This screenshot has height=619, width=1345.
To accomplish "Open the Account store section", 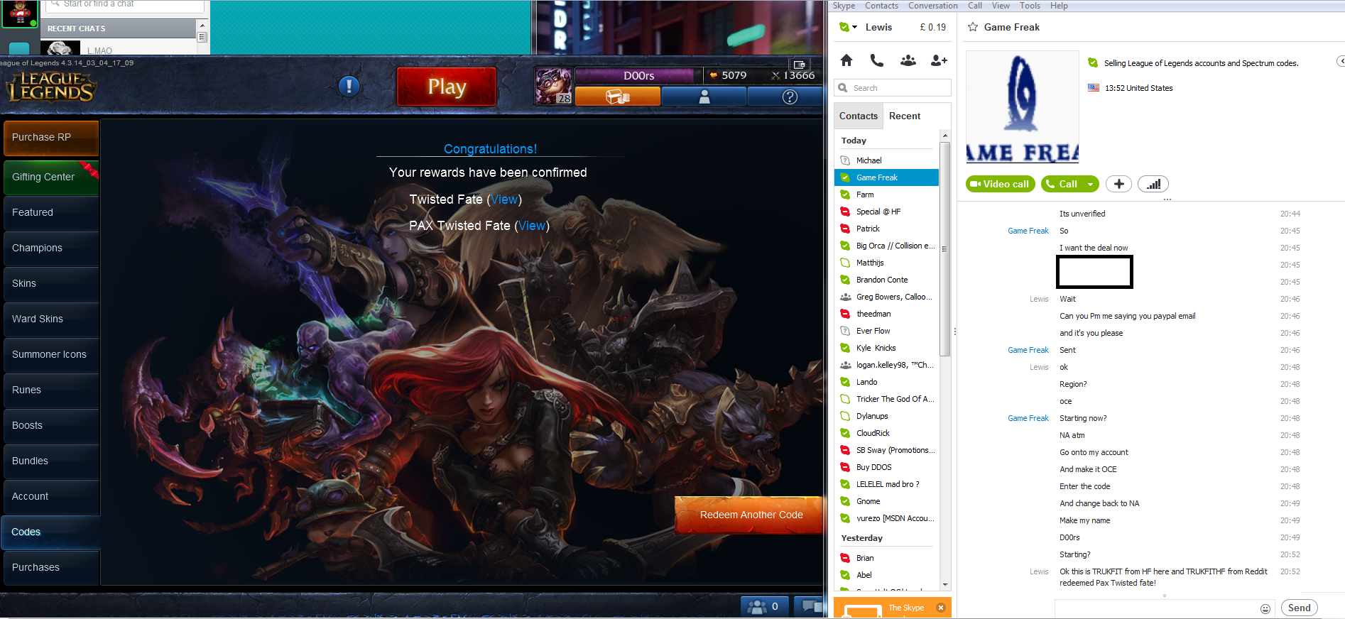I will pos(51,497).
